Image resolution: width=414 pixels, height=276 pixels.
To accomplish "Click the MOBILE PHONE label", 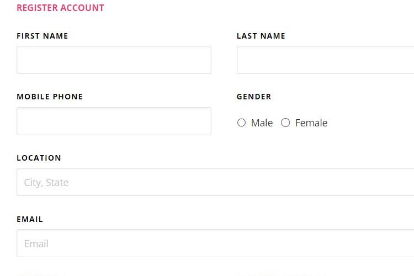I will pos(50,97).
